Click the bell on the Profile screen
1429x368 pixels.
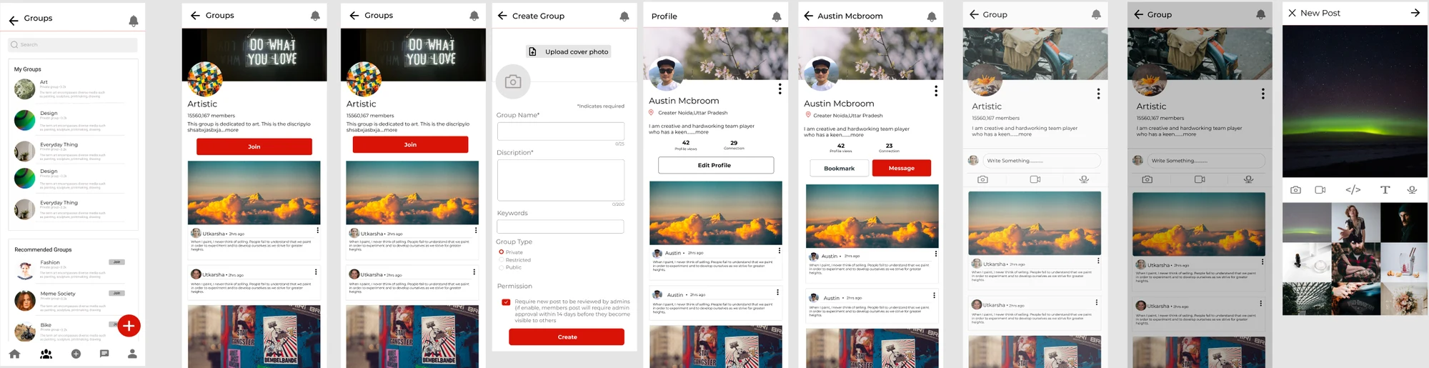pos(777,16)
